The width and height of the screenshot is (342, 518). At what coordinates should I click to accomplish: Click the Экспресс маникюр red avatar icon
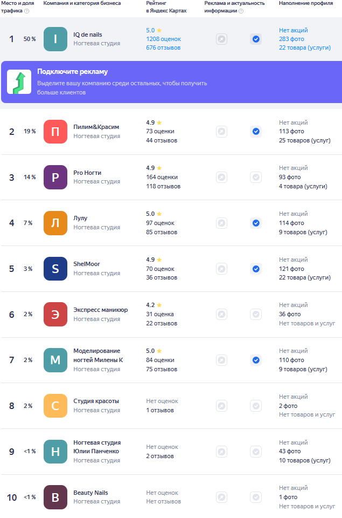[x=55, y=315]
